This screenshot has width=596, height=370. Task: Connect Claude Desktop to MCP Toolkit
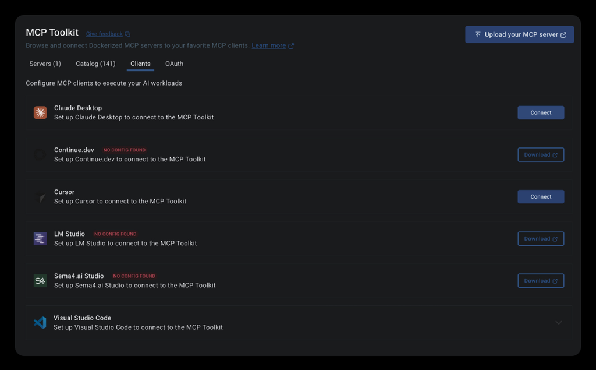[541, 112]
